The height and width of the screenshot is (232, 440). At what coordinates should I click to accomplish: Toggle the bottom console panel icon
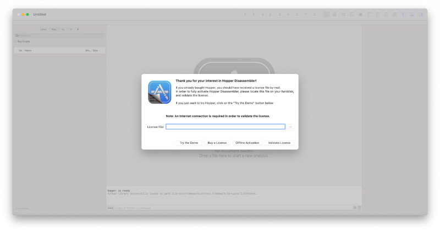tap(412, 14)
